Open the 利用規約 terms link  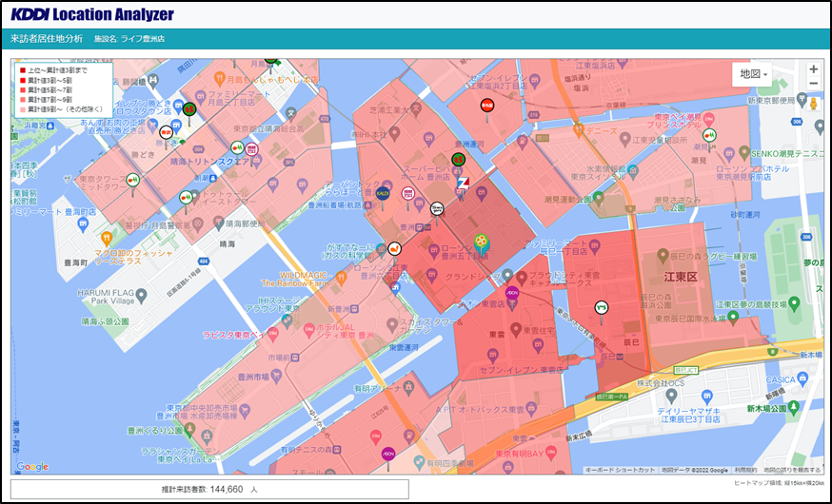point(746,470)
